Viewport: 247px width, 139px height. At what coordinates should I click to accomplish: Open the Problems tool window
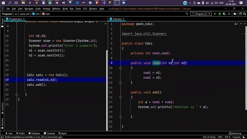(x=34, y=133)
